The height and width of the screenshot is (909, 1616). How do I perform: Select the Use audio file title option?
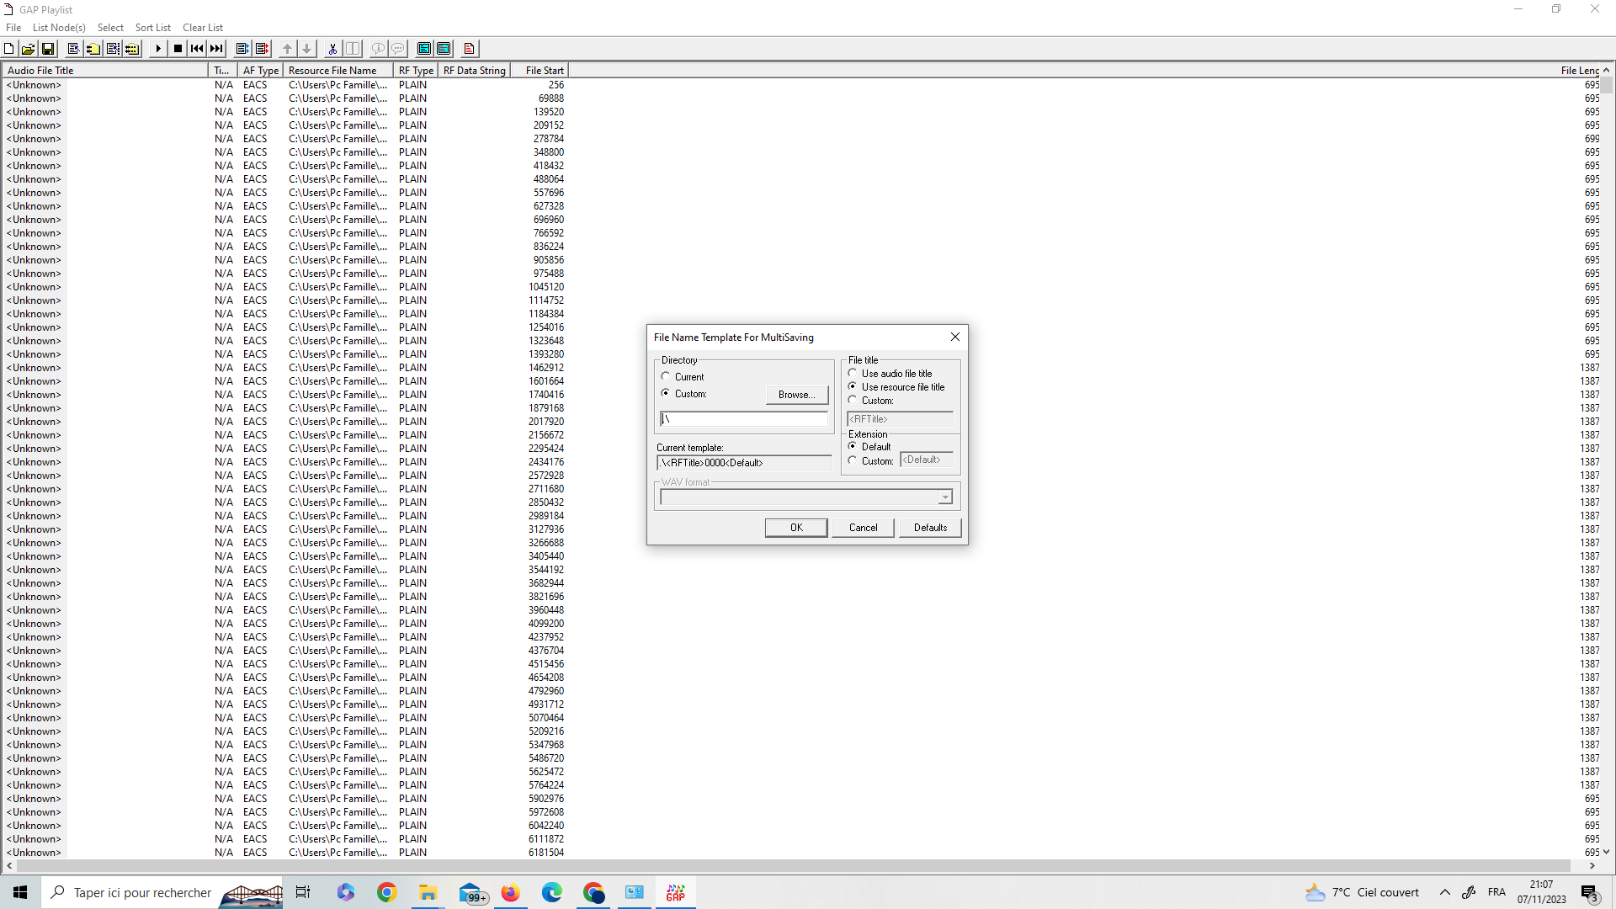point(853,373)
